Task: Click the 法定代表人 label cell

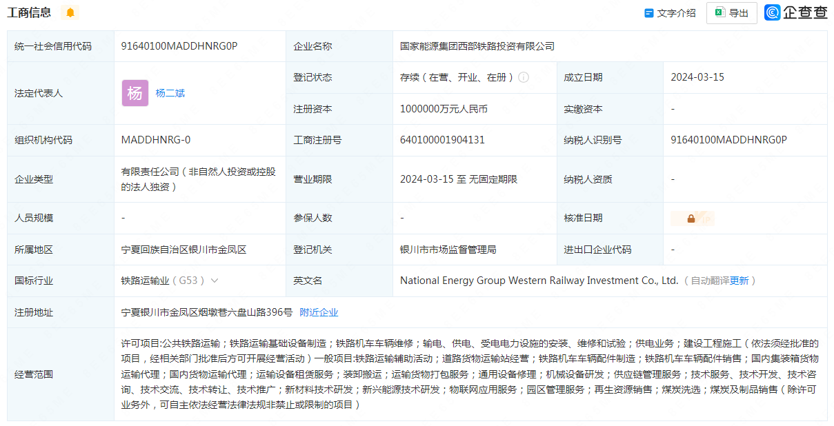Action: 61,93
